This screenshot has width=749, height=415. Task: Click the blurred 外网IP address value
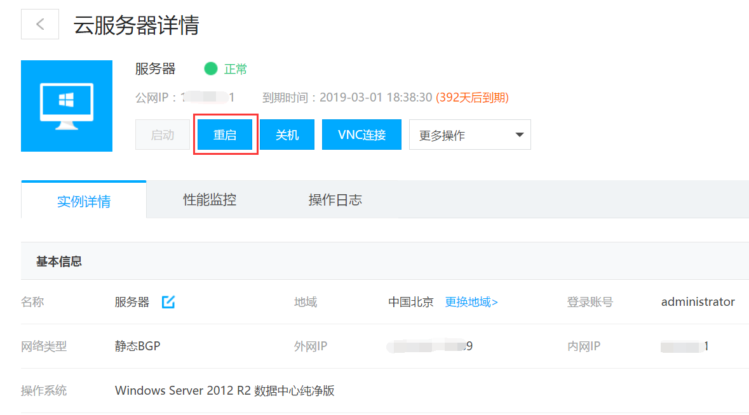coord(429,346)
